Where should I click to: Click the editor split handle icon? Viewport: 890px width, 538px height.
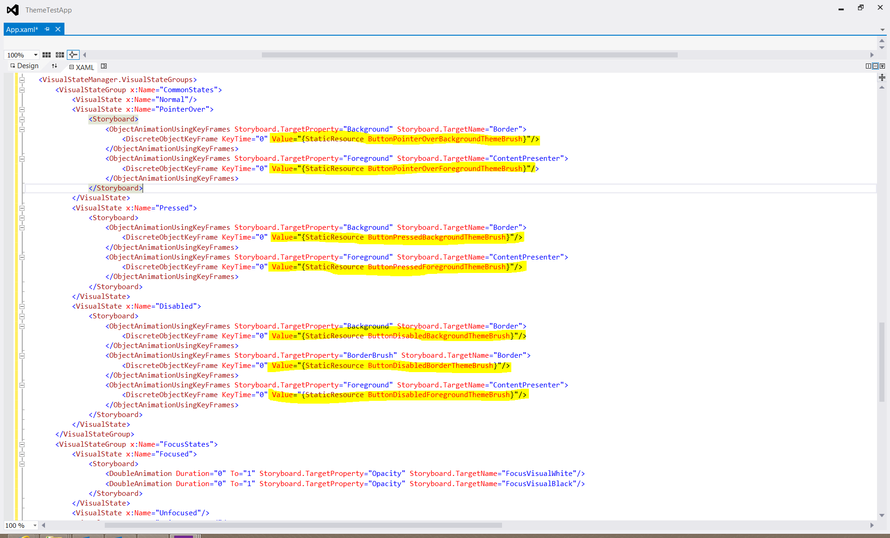pyautogui.click(x=882, y=77)
